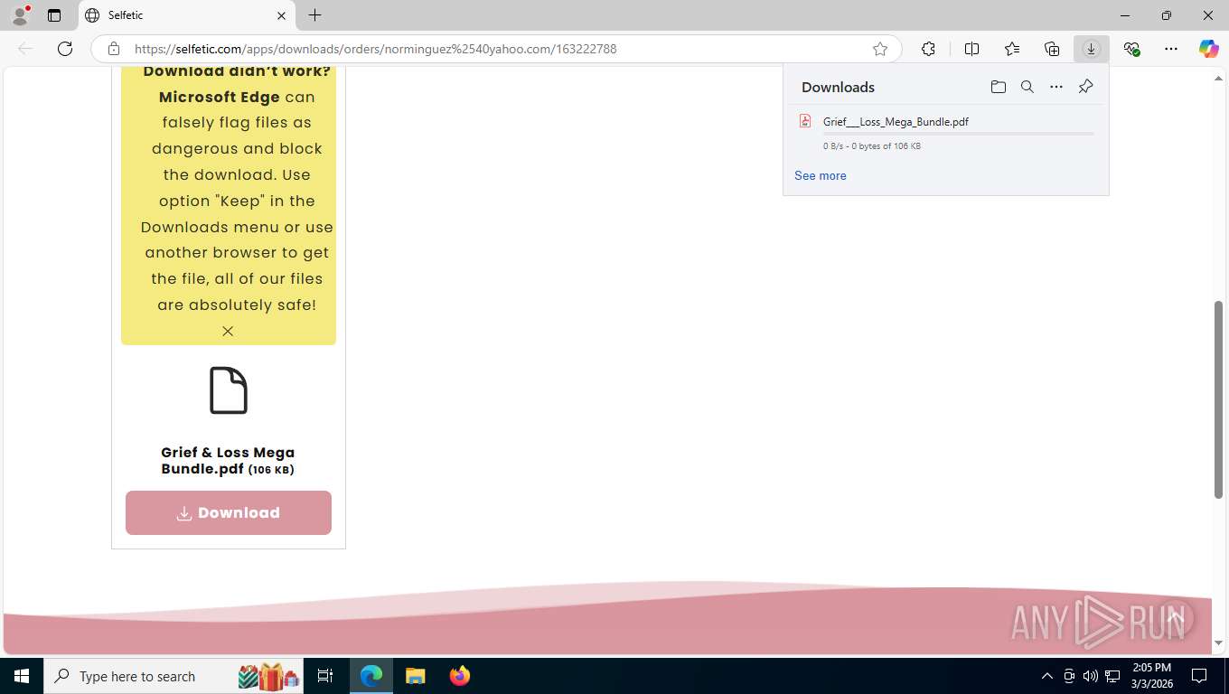Screen dimensions: 1229x694
Task: Search downloads with magnifier icon
Action: click(x=1027, y=87)
